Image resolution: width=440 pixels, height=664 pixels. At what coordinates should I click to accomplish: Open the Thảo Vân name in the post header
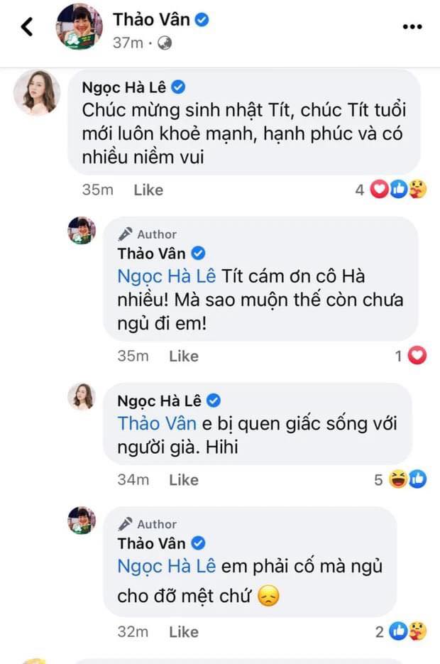(151, 20)
